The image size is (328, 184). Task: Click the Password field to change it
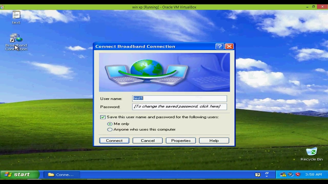180,107
